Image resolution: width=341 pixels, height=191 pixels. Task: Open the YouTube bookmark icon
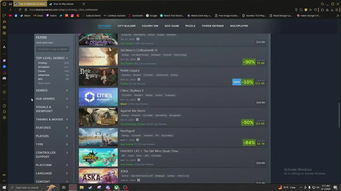[10, 16]
